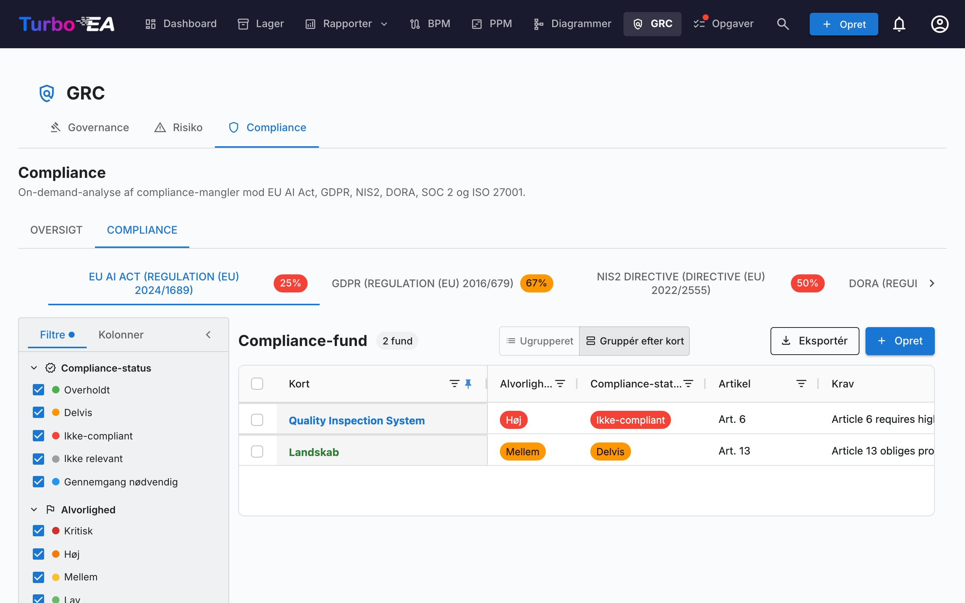The image size is (965, 603).
Task: Click the Alvorlighed flag icon in filters
Action: pyautogui.click(x=50, y=509)
